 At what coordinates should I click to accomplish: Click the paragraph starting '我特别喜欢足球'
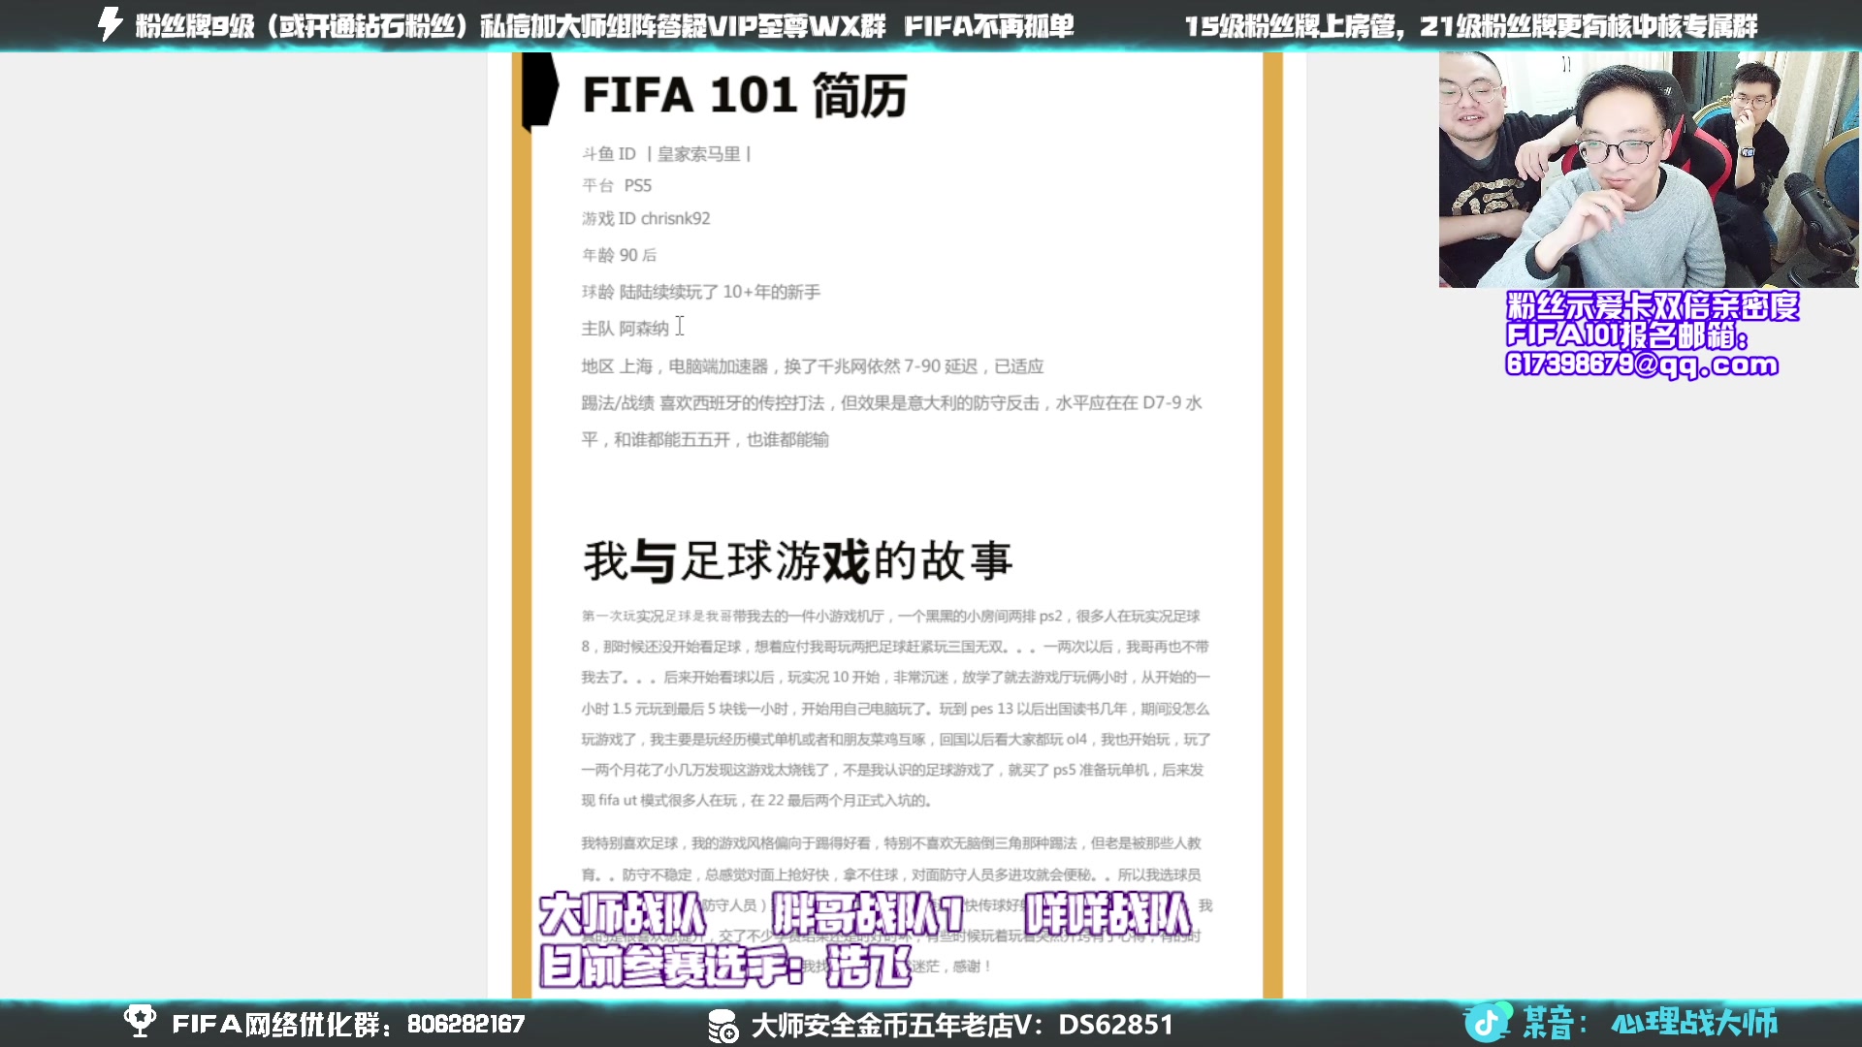[895, 904]
